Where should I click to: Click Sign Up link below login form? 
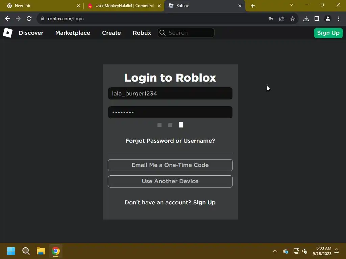pos(204,202)
